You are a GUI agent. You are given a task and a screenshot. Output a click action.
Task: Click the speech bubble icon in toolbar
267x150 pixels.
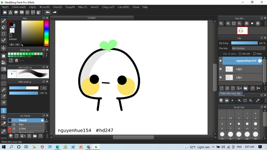[x=16, y=12]
